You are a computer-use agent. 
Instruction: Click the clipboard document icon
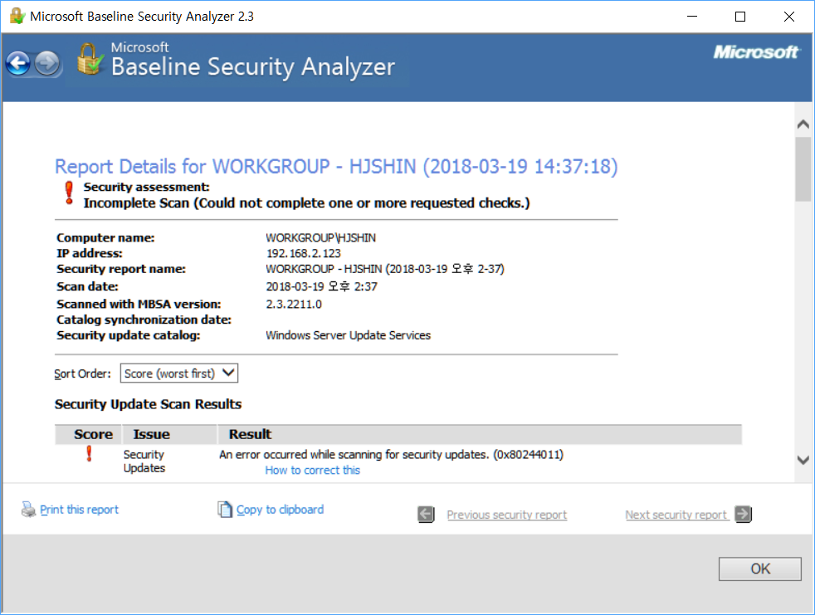pos(225,510)
